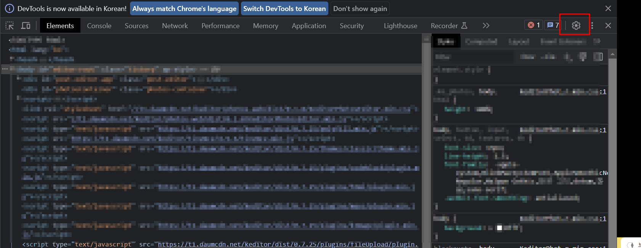641x248 pixels.
Task: Select the inspect element picker icon
Action: 10,25
